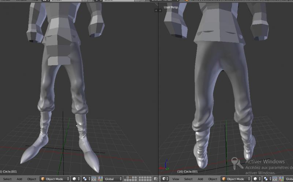Click layer 1 button in left viewport header

click(x=125, y=178)
